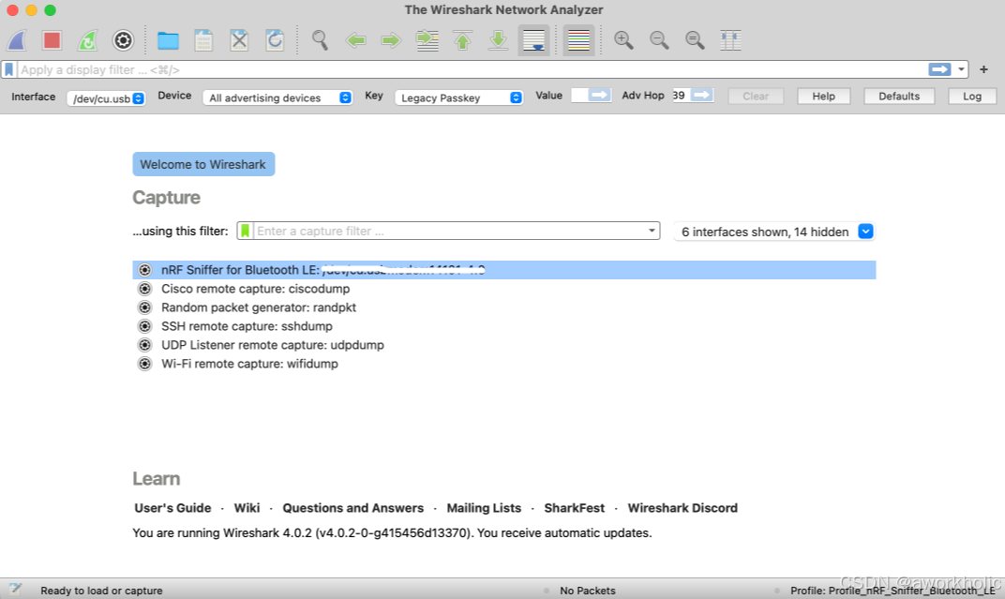Image resolution: width=1005 pixels, height=599 pixels.
Task: Click the display filter input field
Action: 471,69
